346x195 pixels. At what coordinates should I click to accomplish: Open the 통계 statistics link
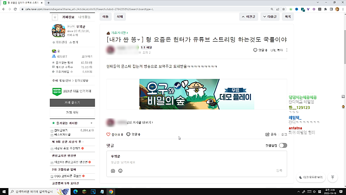pos(74,42)
